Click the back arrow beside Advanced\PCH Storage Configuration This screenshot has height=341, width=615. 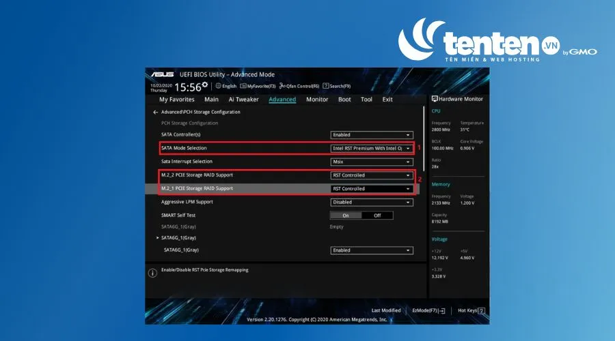point(156,113)
